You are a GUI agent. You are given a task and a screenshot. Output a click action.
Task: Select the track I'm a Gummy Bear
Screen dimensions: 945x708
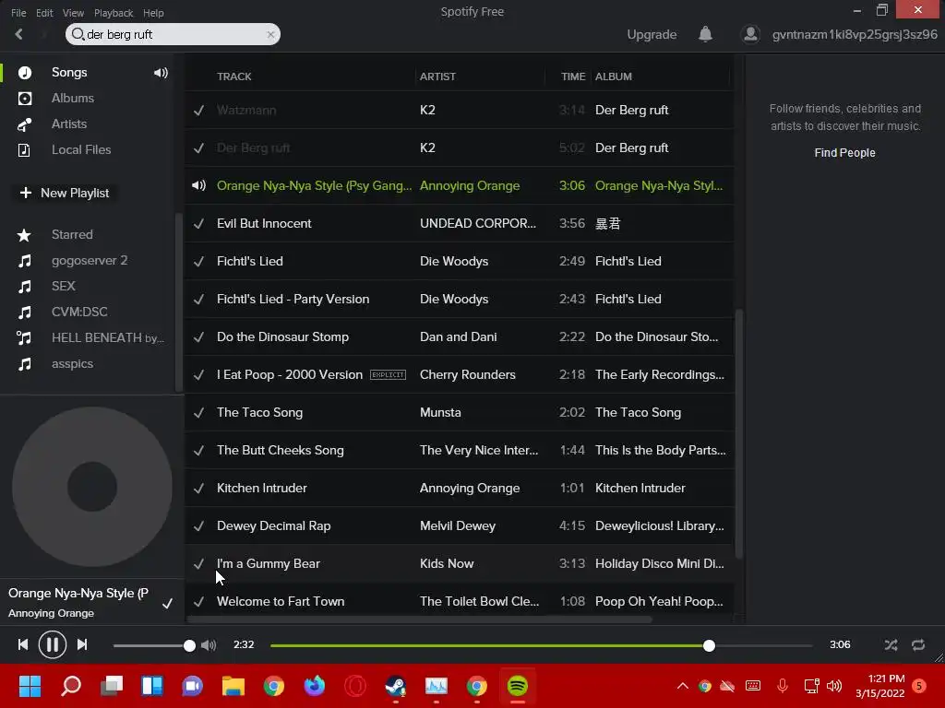269,564
